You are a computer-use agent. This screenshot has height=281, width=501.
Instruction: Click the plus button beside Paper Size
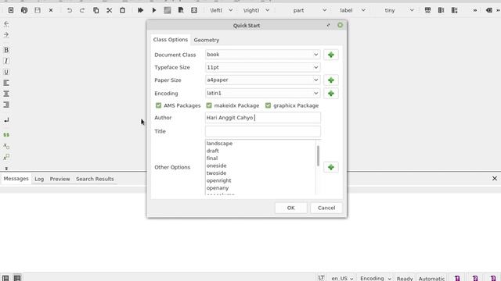331,80
